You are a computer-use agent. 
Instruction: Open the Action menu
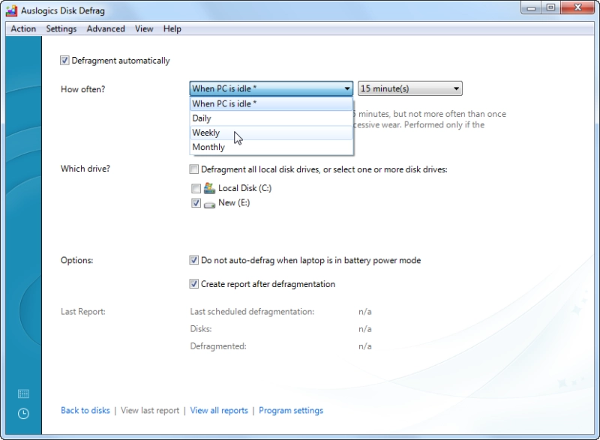click(x=23, y=28)
